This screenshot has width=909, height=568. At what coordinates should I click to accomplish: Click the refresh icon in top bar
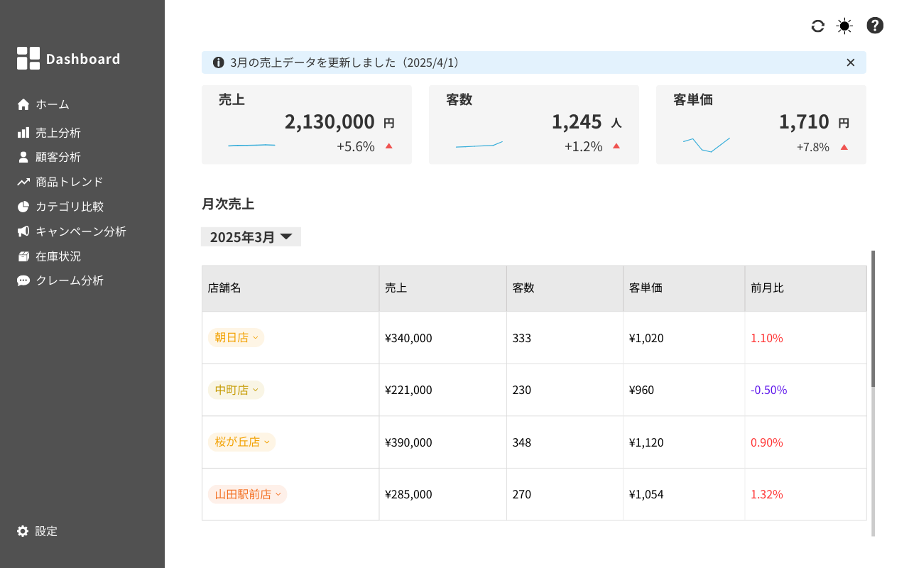pyautogui.click(x=817, y=26)
